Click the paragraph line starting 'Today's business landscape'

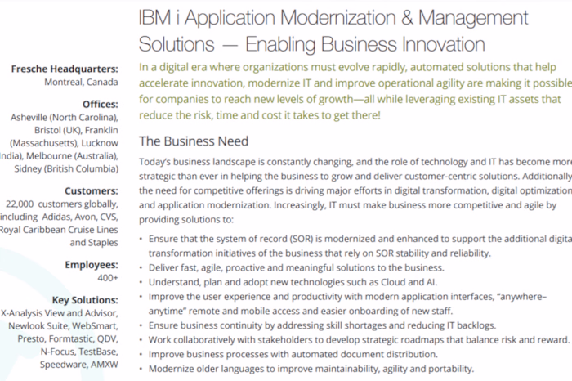355,162
